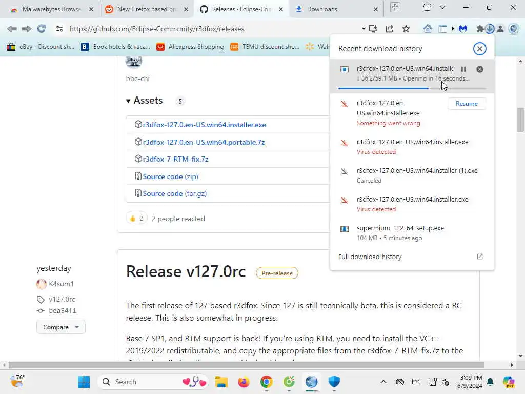Click the last Virus detected download entry
525x394 pixels.
point(412,204)
